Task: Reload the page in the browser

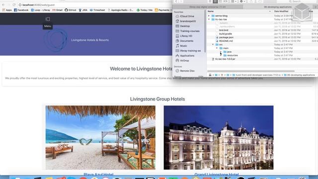Action: (14, 4)
